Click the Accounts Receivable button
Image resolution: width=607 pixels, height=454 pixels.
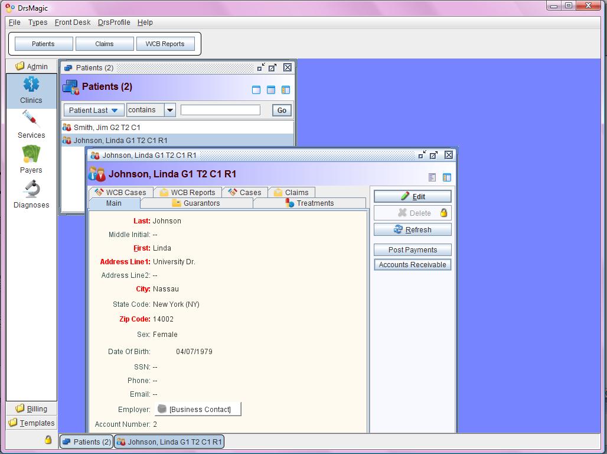[x=413, y=265]
